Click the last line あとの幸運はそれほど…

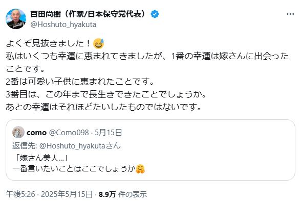103,107
